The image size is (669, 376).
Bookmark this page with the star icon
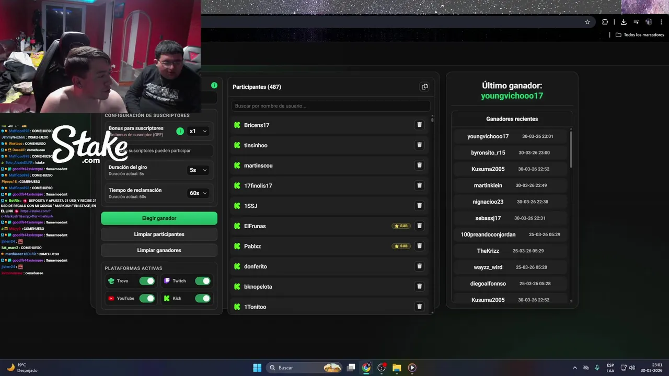(587, 22)
